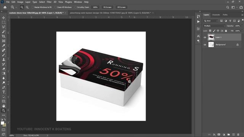This screenshot has height=137, width=244.
Task: Toggle lock position
Action: 218,31
